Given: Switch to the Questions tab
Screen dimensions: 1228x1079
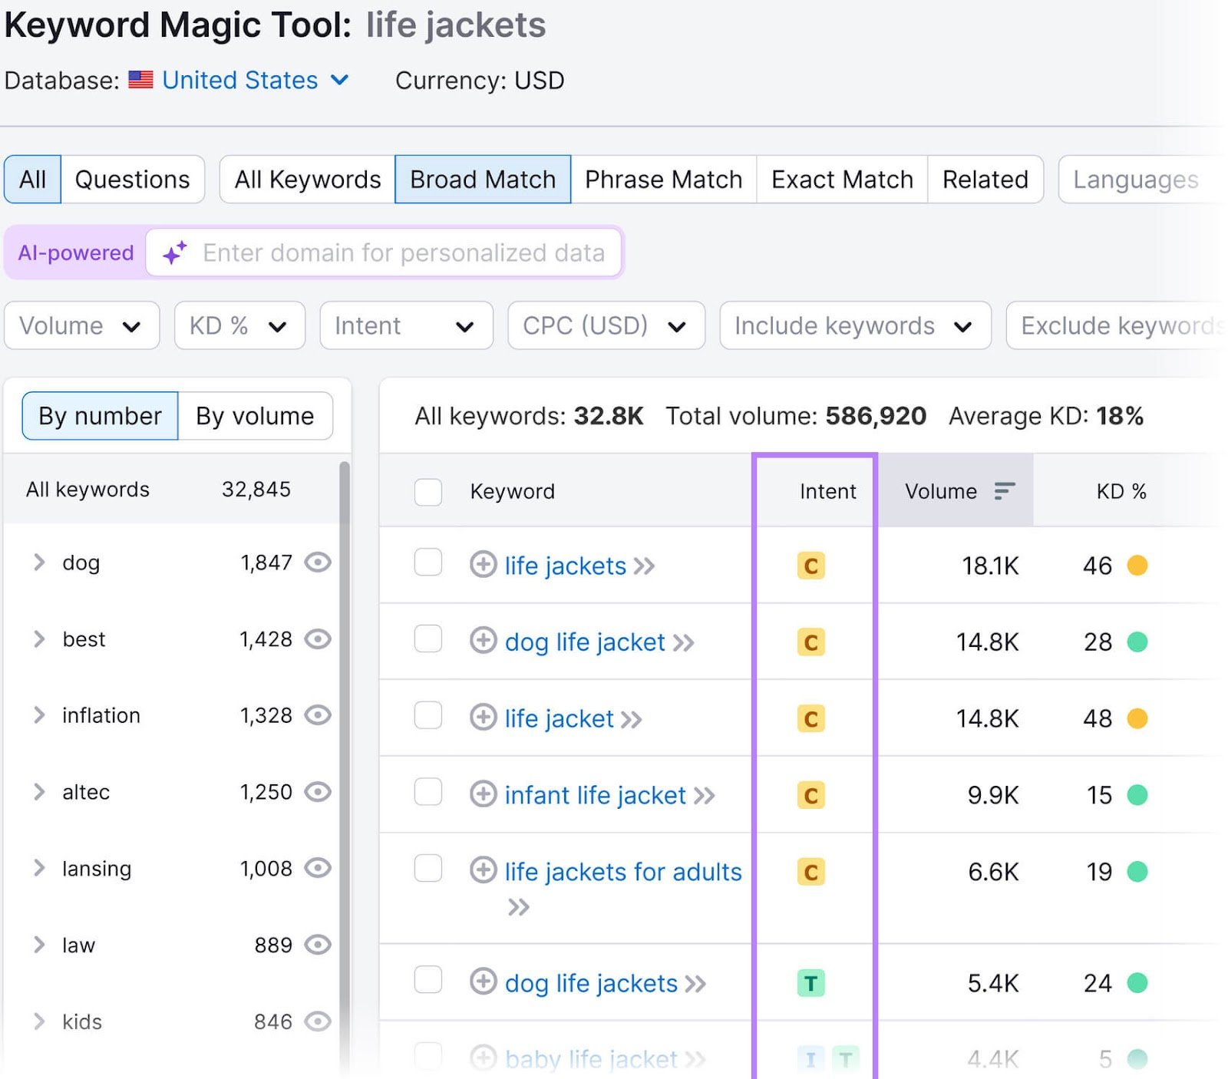Looking at the screenshot, I should (x=132, y=179).
